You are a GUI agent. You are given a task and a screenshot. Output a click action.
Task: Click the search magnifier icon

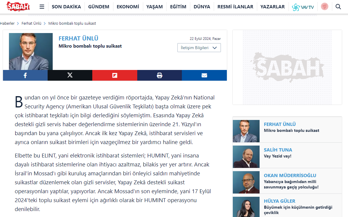(x=338, y=7)
